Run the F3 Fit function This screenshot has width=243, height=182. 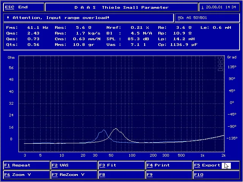point(121,165)
